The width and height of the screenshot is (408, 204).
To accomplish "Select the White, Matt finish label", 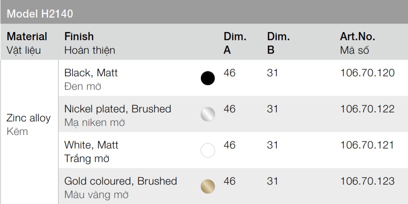I will [92, 145].
